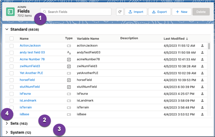Image resolution: width=215 pixels, height=137 pixels.
Task: Expand the System section
Action: click(7, 132)
